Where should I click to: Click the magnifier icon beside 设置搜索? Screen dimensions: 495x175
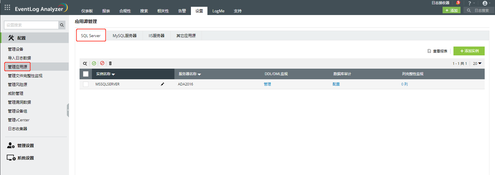click(62, 25)
